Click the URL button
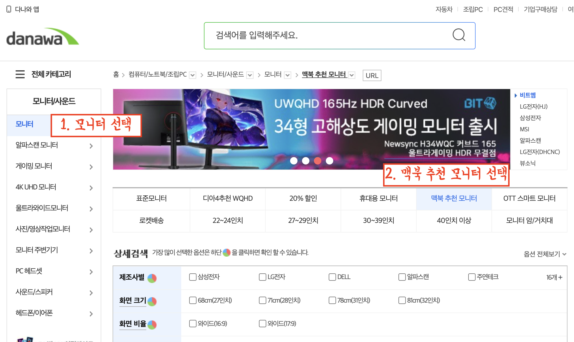 (372, 75)
